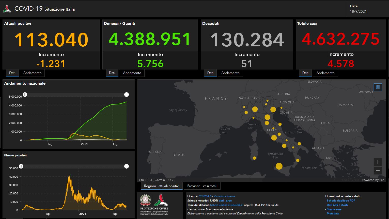Viewport: 389px width, 219px height.
Task: Show Andamento tab for Dimessi / Guariti
Action: point(132,73)
